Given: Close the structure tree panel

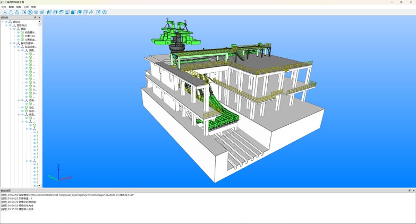Looking at the screenshot, I should 39,18.
